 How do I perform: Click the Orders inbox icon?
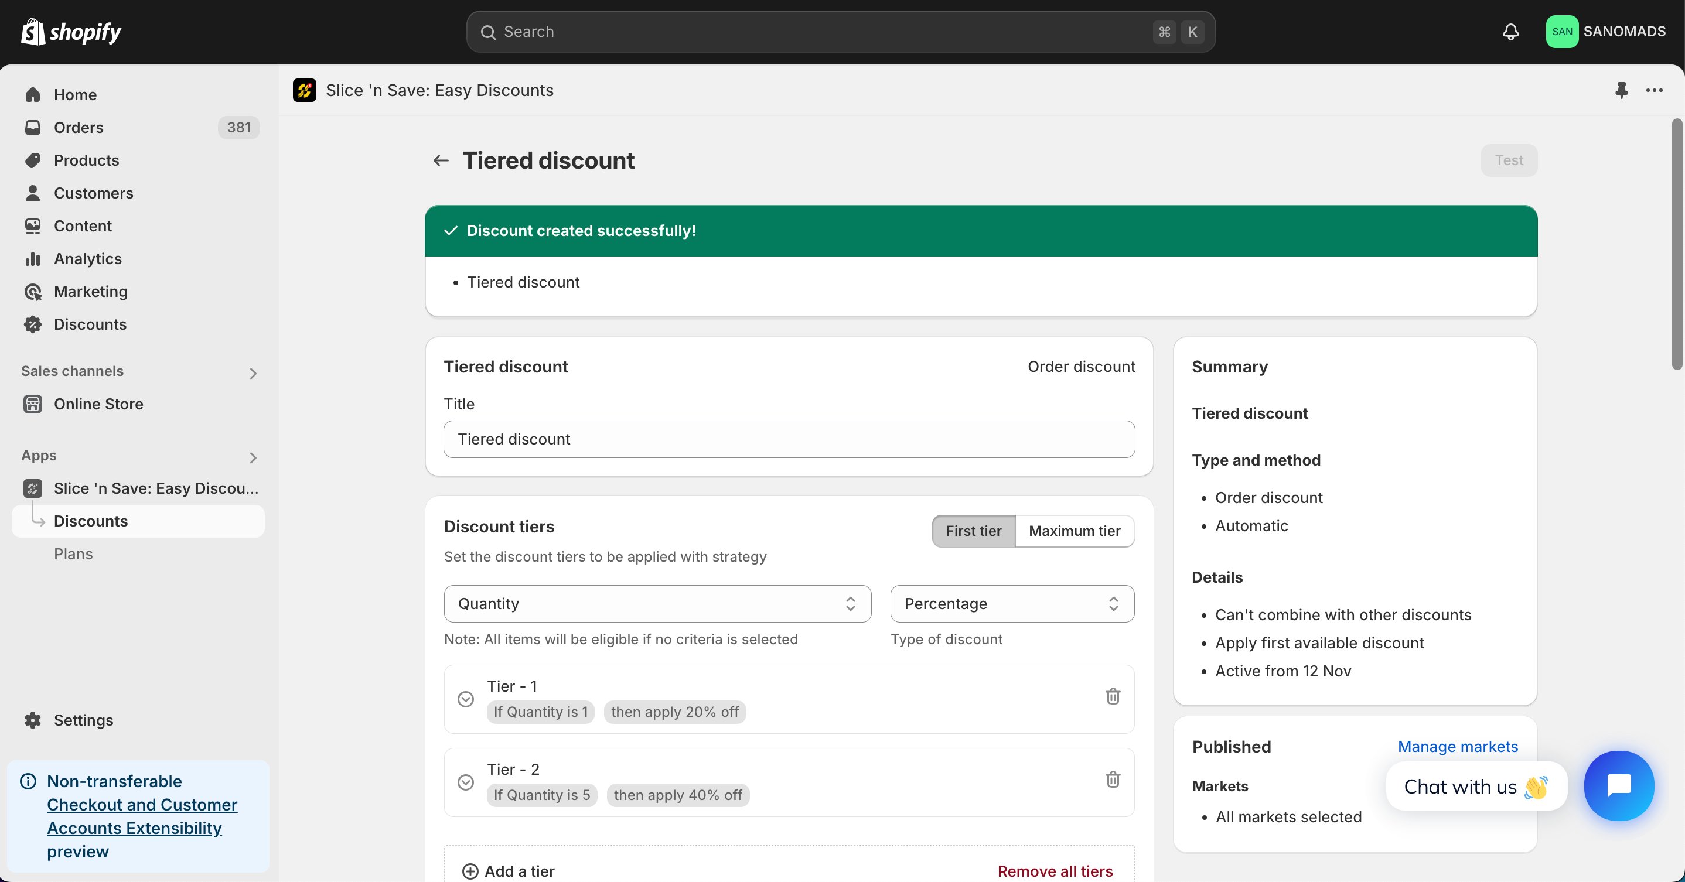pos(33,128)
